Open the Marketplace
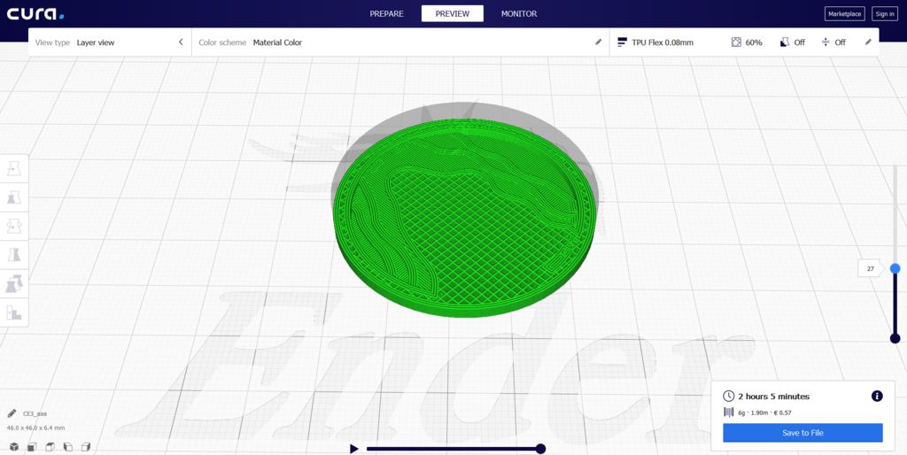The height and width of the screenshot is (455, 907). (844, 14)
